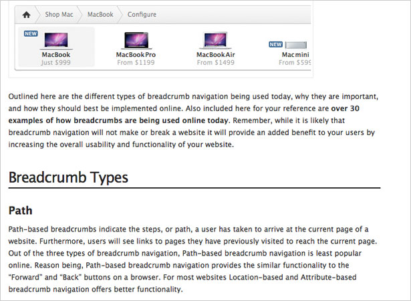The height and width of the screenshot is (301, 411).
Task: Open the MacBook Pro product label
Action: (136, 55)
